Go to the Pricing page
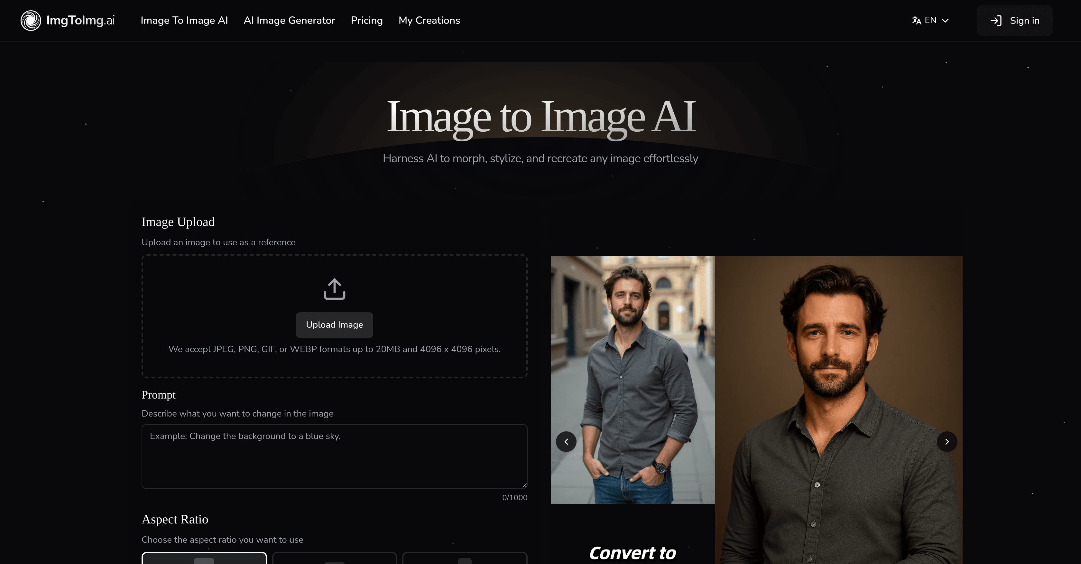Image resolution: width=1081 pixels, height=564 pixels. click(367, 20)
